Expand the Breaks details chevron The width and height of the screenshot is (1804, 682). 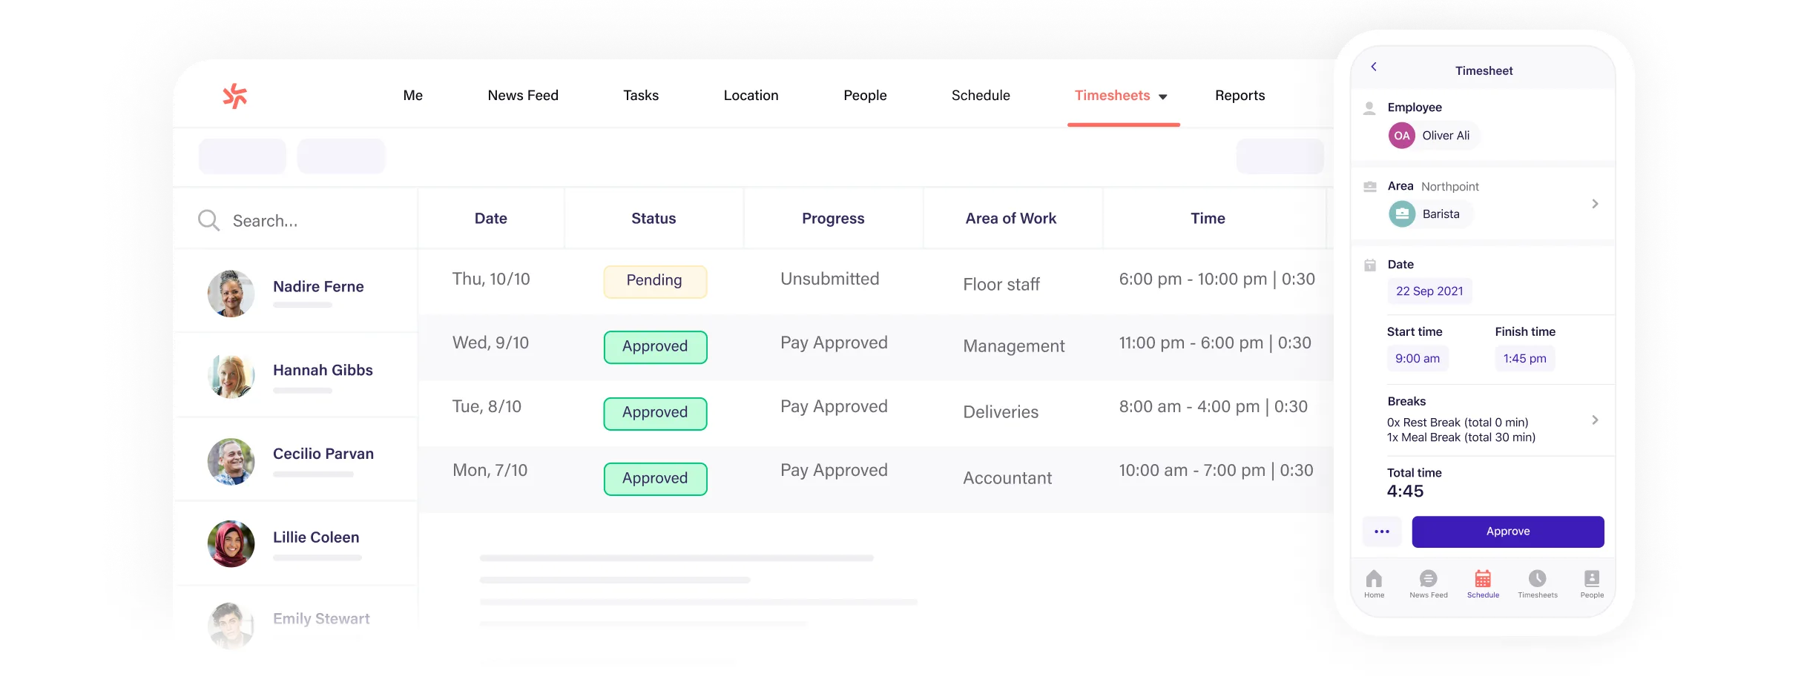pyautogui.click(x=1595, y=420)
